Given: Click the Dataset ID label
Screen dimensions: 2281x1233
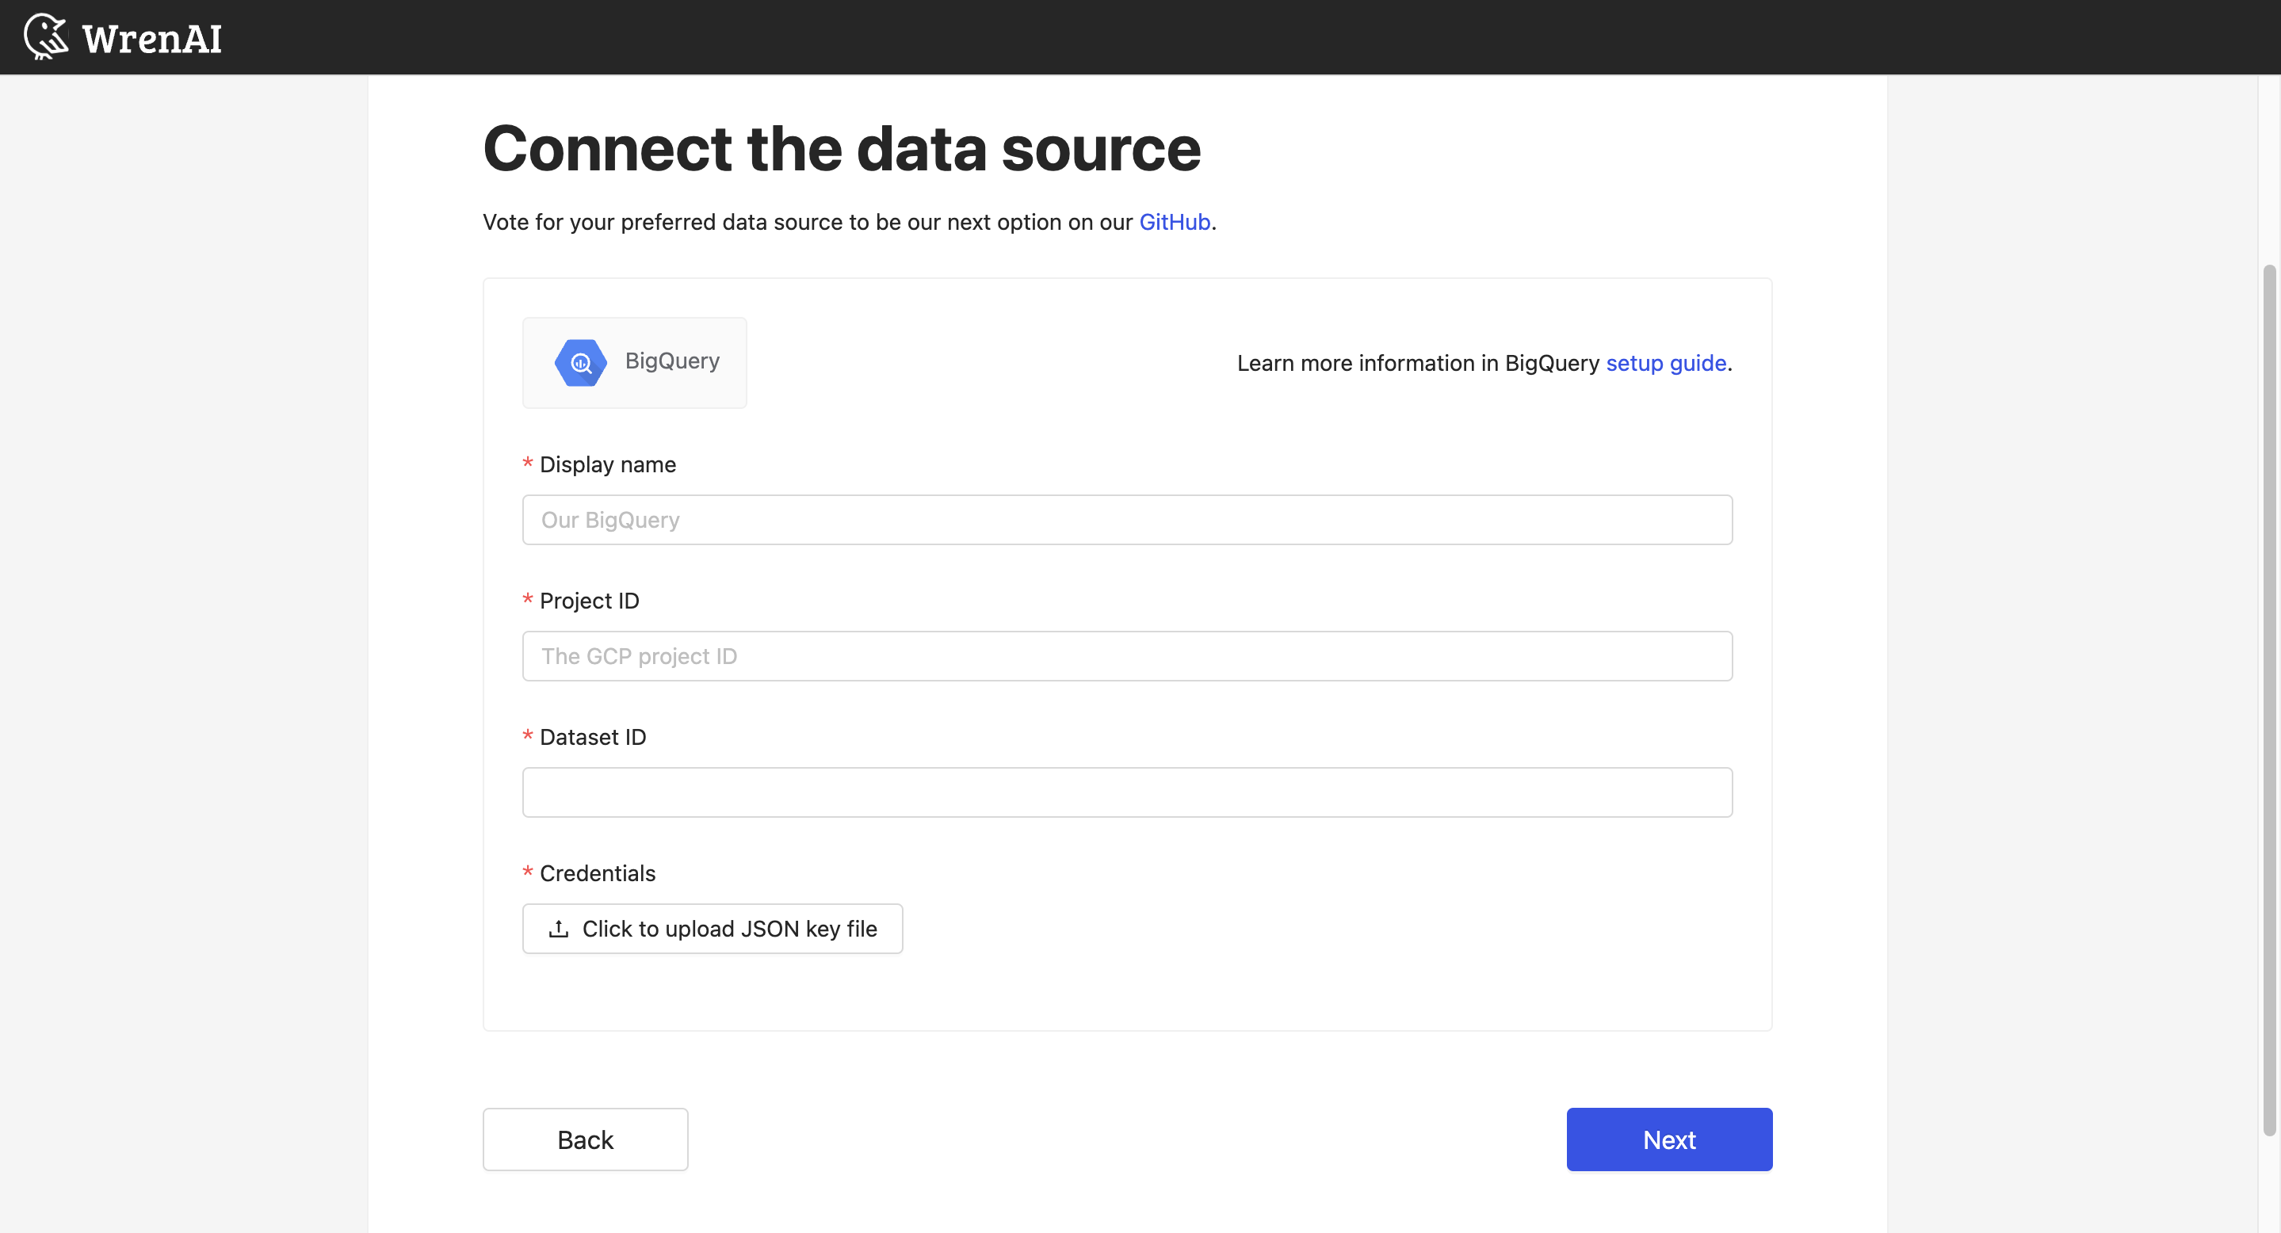Looking at the screenshot, I should point(592,737).
